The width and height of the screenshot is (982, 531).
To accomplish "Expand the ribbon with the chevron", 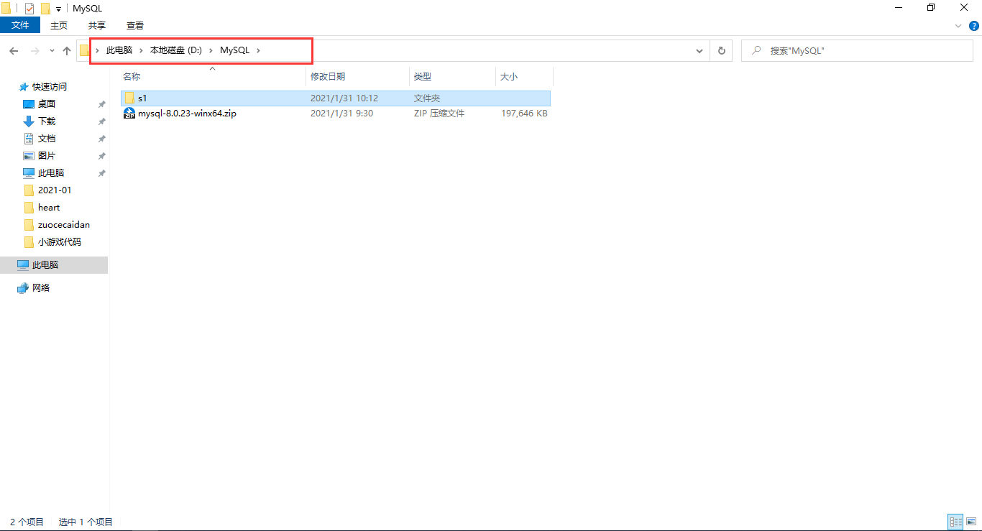I will click(958, 26).
